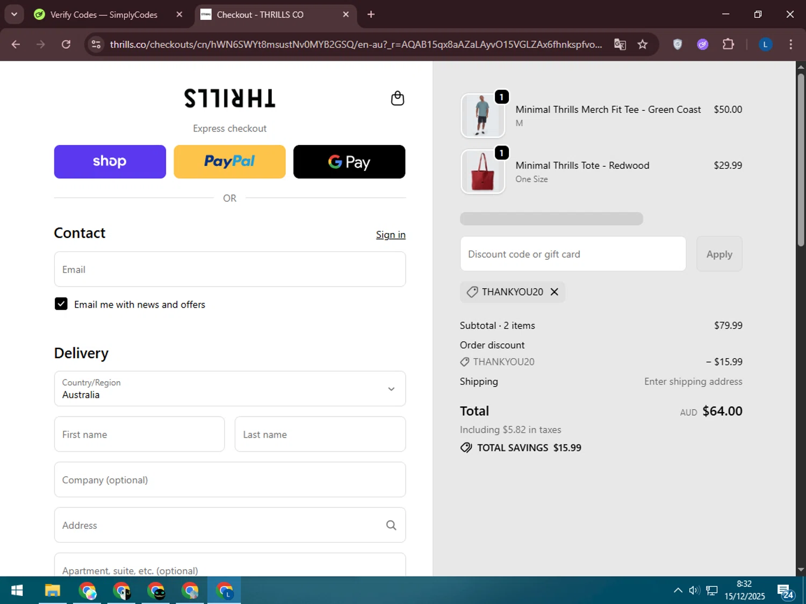Click the Address input field
The width and height of the screenshot is (806, 604).
click(x=230, y=525)
